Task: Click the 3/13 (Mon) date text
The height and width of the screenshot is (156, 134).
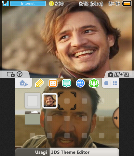Action: [x=91, y=4]
